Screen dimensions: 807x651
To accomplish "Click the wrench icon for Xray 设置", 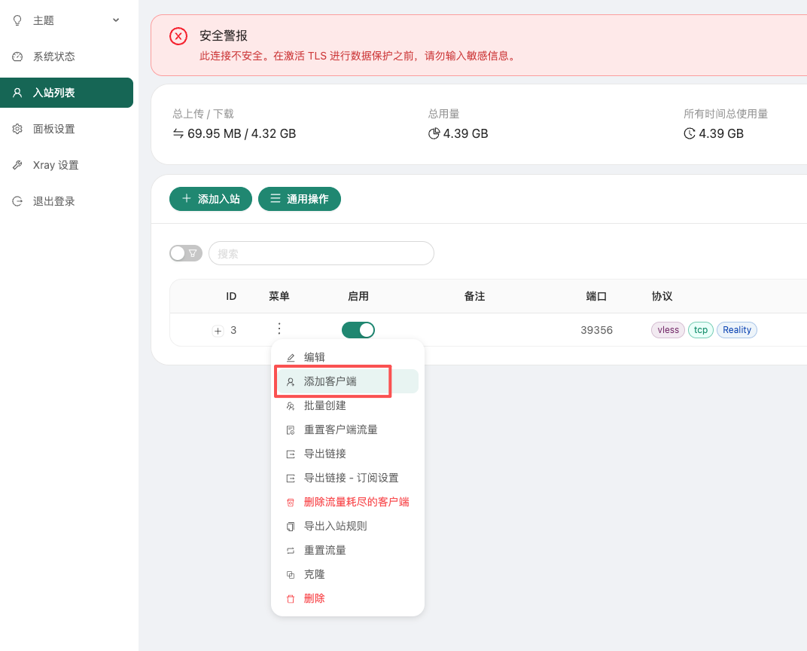I will (17, 165).
